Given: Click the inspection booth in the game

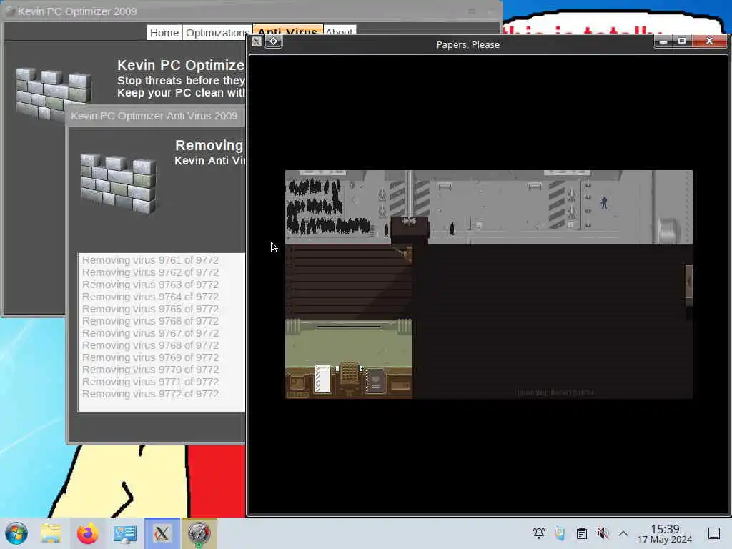Looking at the screenshot, I should pos(410,229).
